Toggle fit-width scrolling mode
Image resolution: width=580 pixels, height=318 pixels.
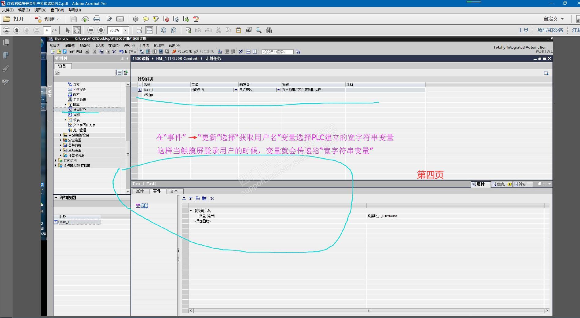[139, 30]
